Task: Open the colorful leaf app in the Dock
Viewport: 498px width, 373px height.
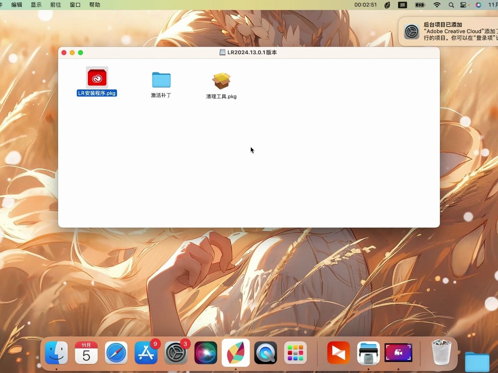Action: (236, 353)
